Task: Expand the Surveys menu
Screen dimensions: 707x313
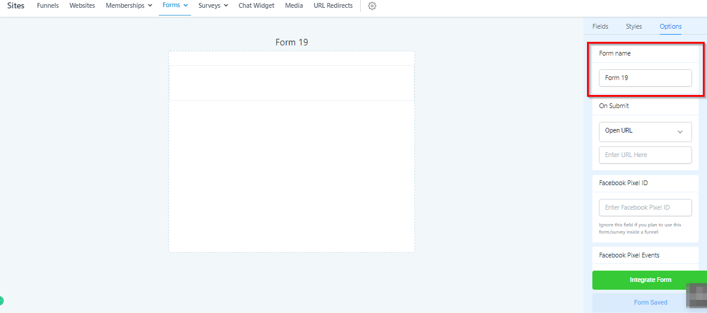Action: point(213,6)
